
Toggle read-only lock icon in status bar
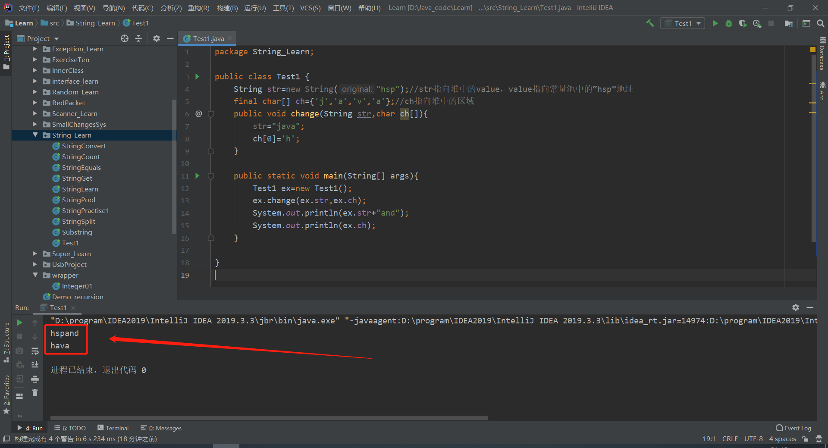(x=805, y=439)
